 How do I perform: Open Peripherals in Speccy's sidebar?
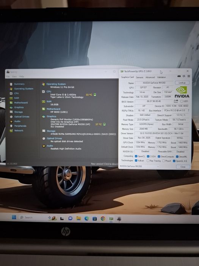point(20,126)
